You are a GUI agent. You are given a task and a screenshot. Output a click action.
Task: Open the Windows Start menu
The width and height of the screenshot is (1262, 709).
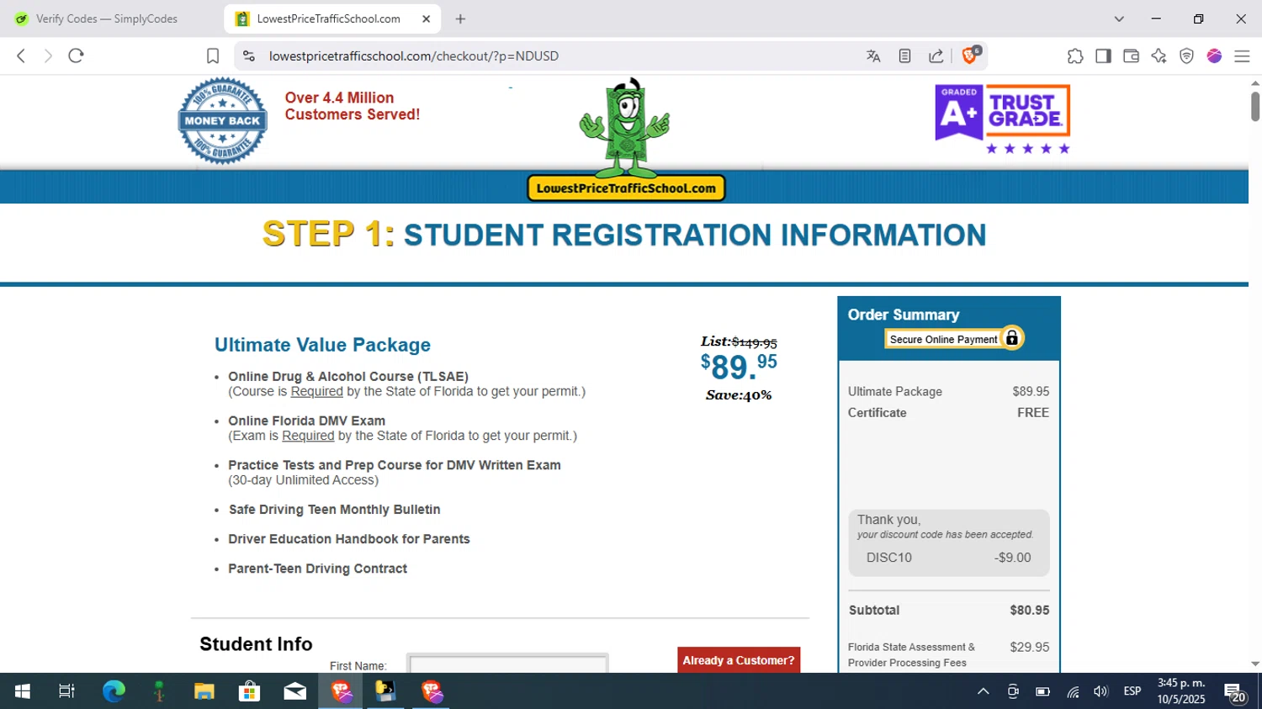click(23, 691)
